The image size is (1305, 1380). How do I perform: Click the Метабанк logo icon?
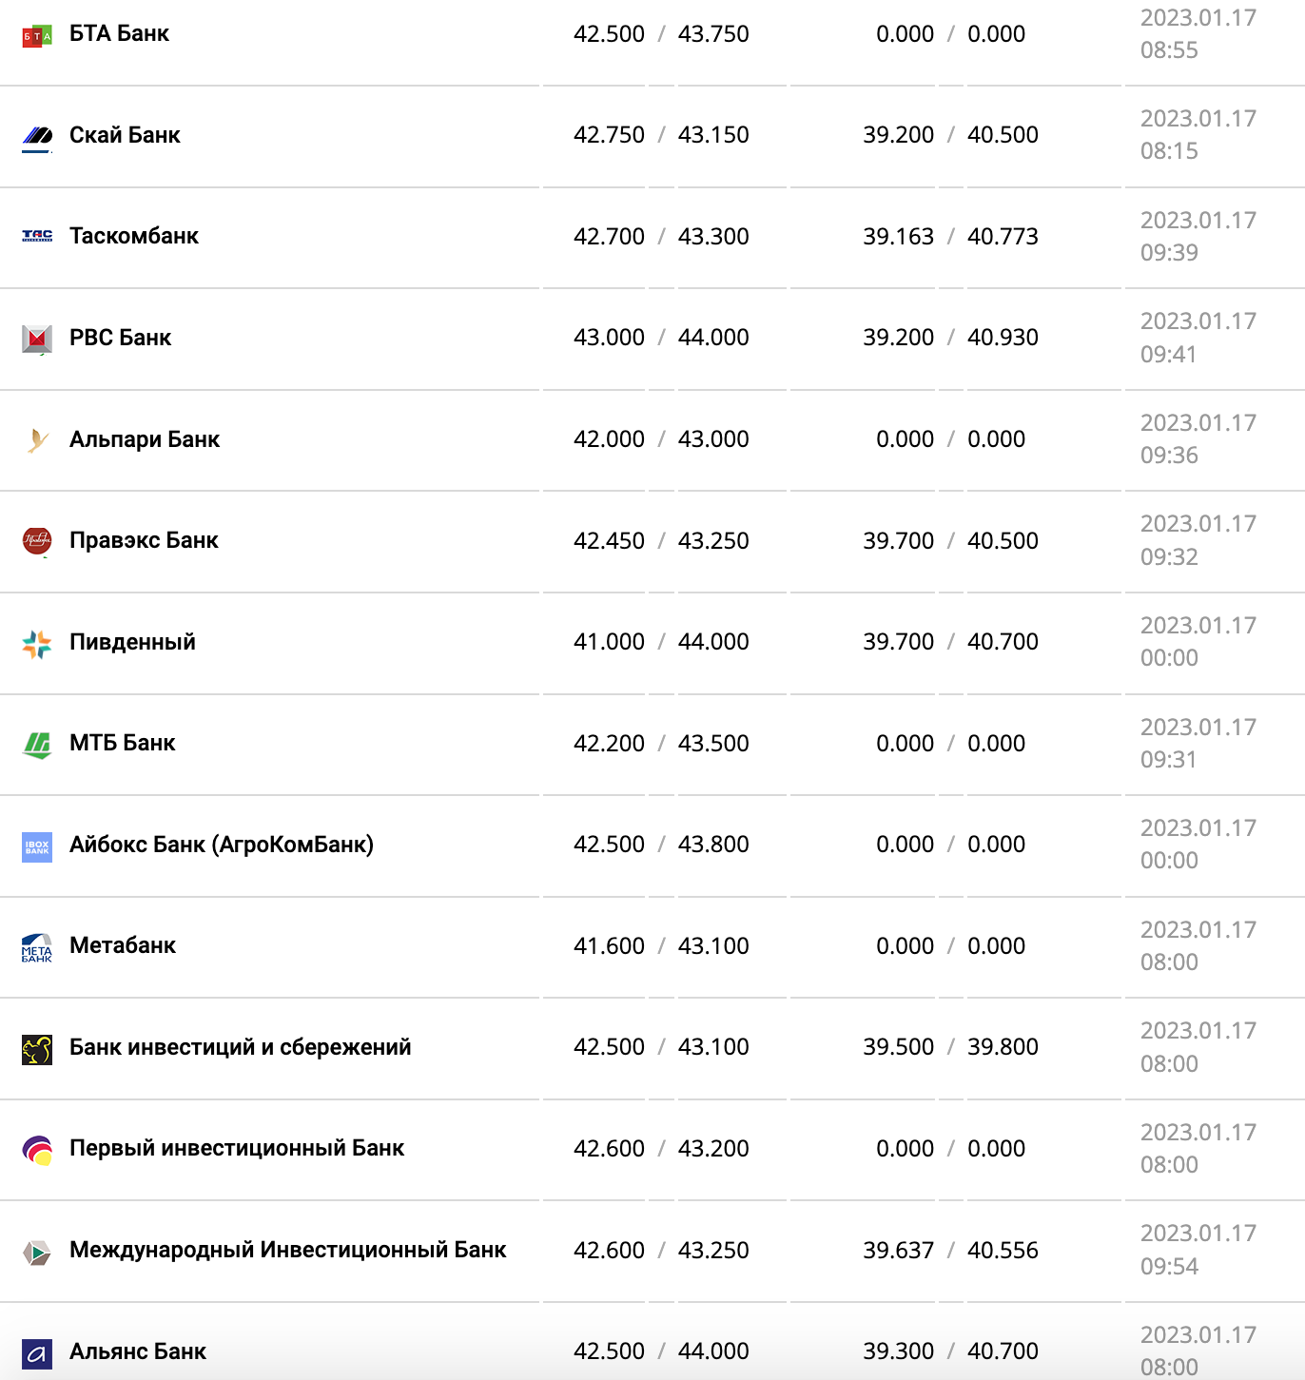[x=36, y=946]
